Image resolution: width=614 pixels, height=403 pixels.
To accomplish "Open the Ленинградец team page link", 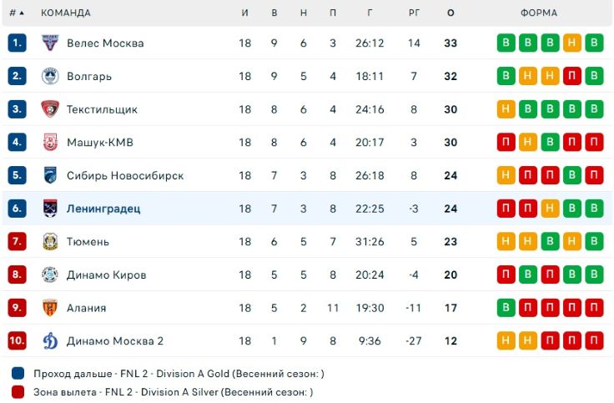I will [x=103, y=209].
